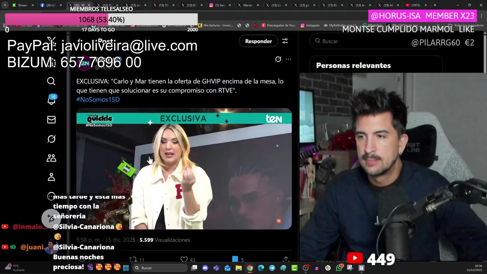Viewport: 487px width, 274px height.
Task: Open File Explorer from the taskbar
Action: pyautogui.click(x=239, y=268)
